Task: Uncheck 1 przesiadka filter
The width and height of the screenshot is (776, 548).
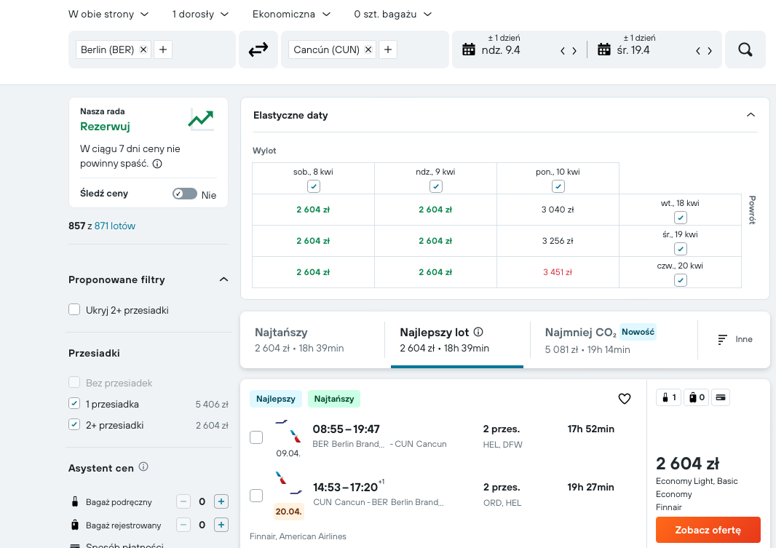Action: [74, 404]
